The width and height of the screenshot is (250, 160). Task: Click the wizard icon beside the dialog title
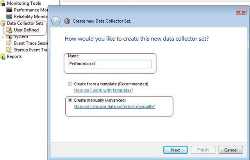(67, 21)
